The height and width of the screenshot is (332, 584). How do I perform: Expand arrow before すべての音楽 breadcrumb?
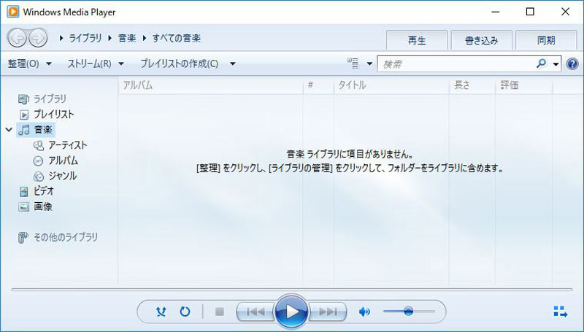tap(145, 38)
